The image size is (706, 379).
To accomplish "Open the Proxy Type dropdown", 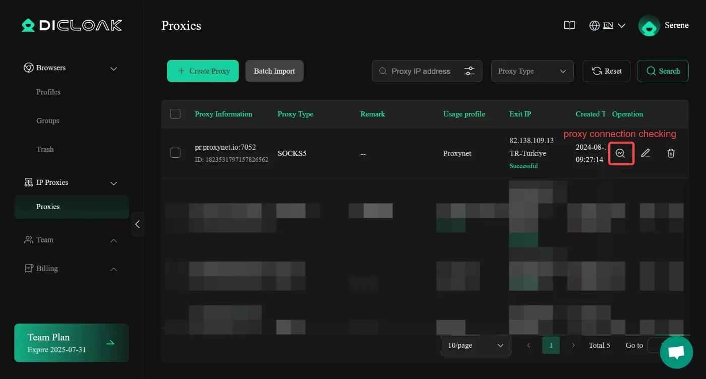I will click(x=533, y=71).
